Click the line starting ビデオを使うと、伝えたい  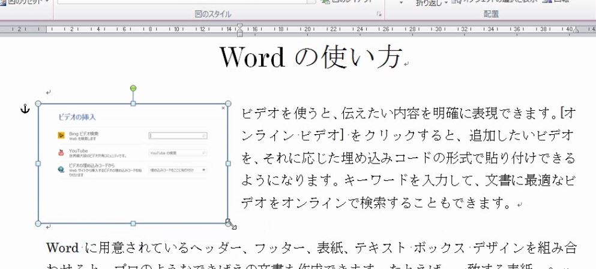tap(408, 113)
